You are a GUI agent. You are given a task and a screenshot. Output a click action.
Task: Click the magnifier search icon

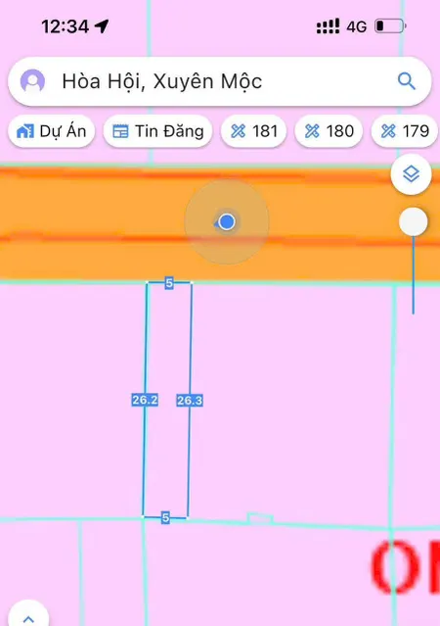[407, 81]
